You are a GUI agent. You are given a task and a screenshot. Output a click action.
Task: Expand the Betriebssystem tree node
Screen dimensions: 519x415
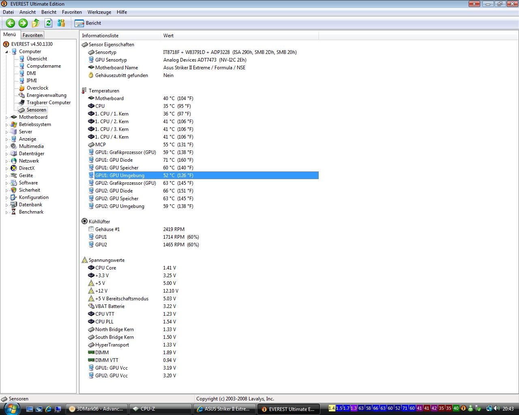tap(6, 125)
